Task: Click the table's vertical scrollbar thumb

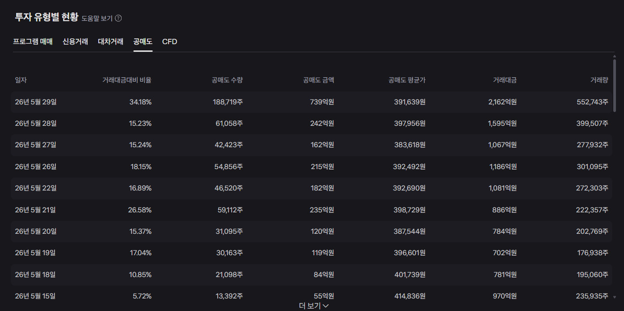Action: tap(615, 85)
